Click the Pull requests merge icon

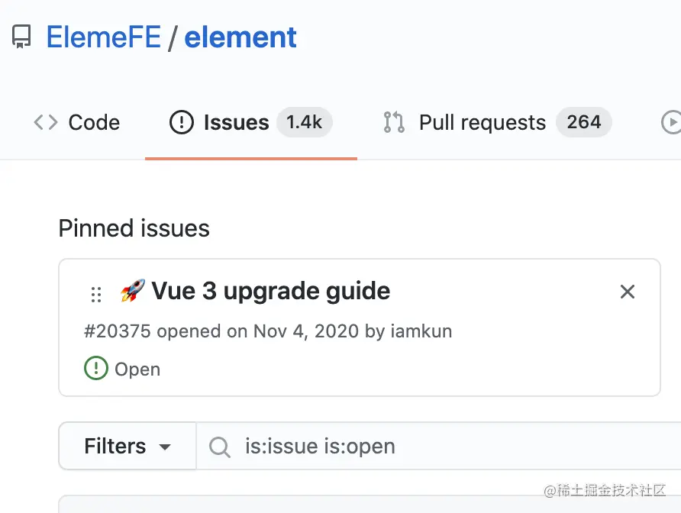[x=394, y=122]
